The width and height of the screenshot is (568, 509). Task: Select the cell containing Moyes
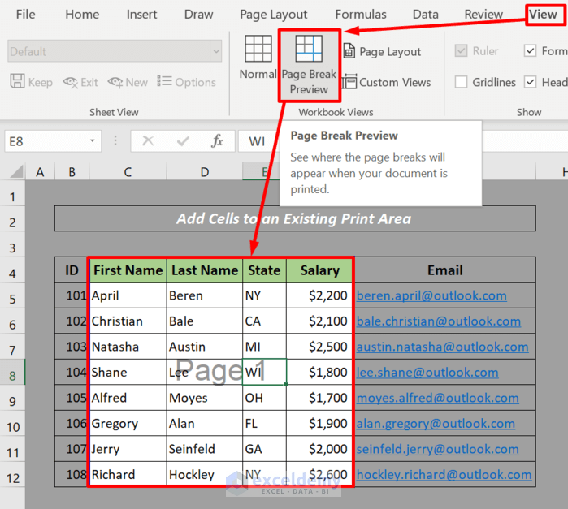pyautogui.click(x=205, y=398)
